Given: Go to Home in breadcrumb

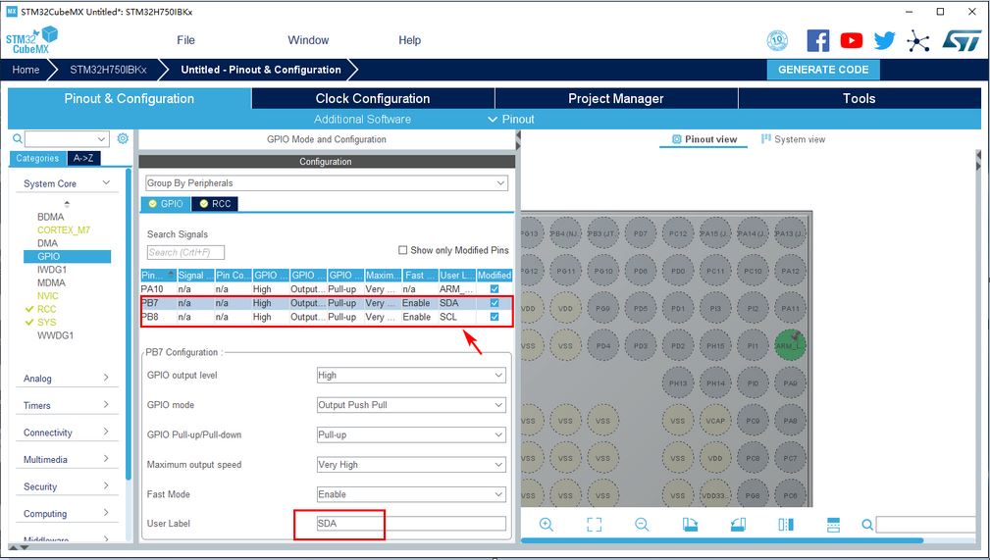Looking at the screenshot, I should pos(26,70).
